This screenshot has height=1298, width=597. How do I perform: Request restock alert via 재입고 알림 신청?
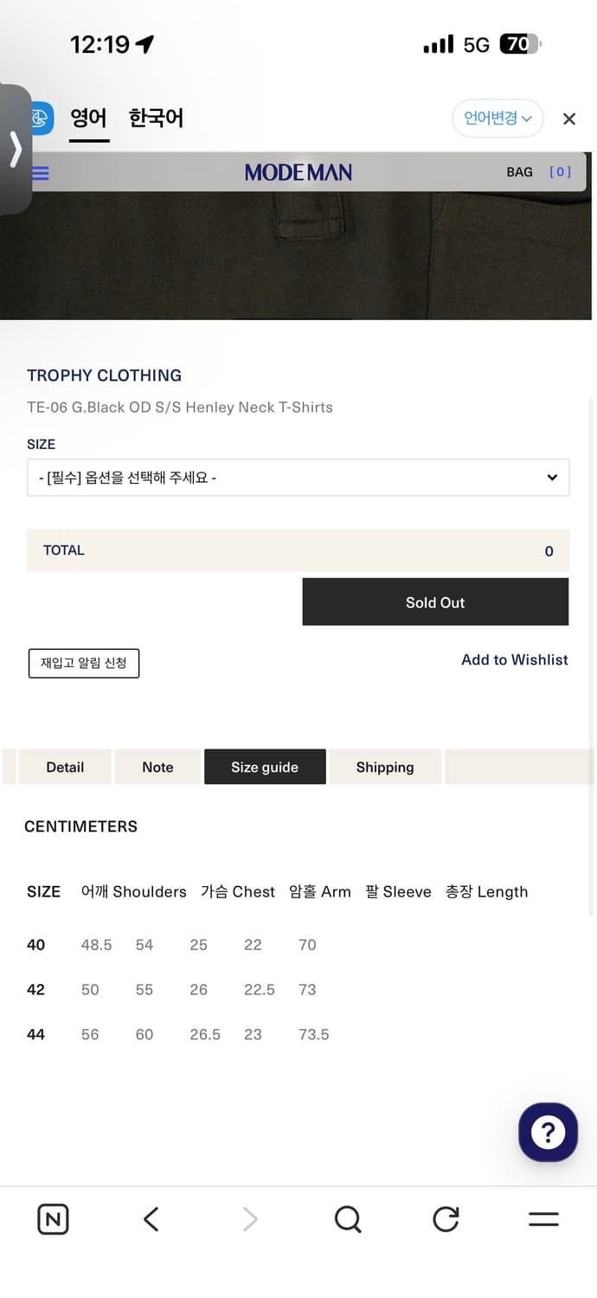pyautogui.click(x=83, y=663)
